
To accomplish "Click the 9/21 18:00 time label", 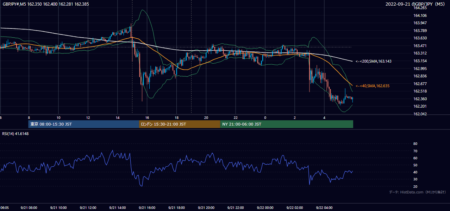I will (177, 208).
